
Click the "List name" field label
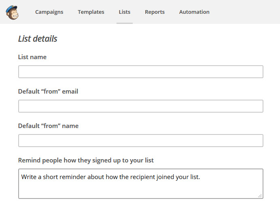tap(32, 57)
